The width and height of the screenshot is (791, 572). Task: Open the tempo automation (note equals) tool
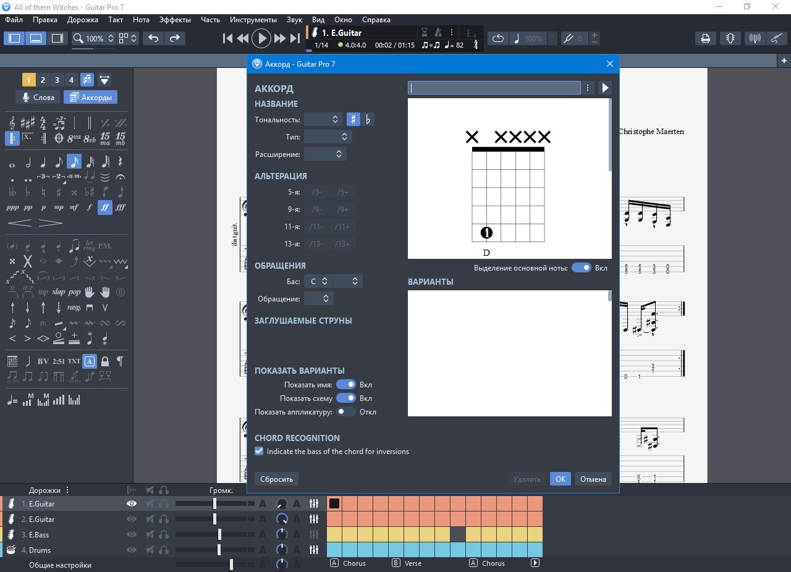(12, 400)
